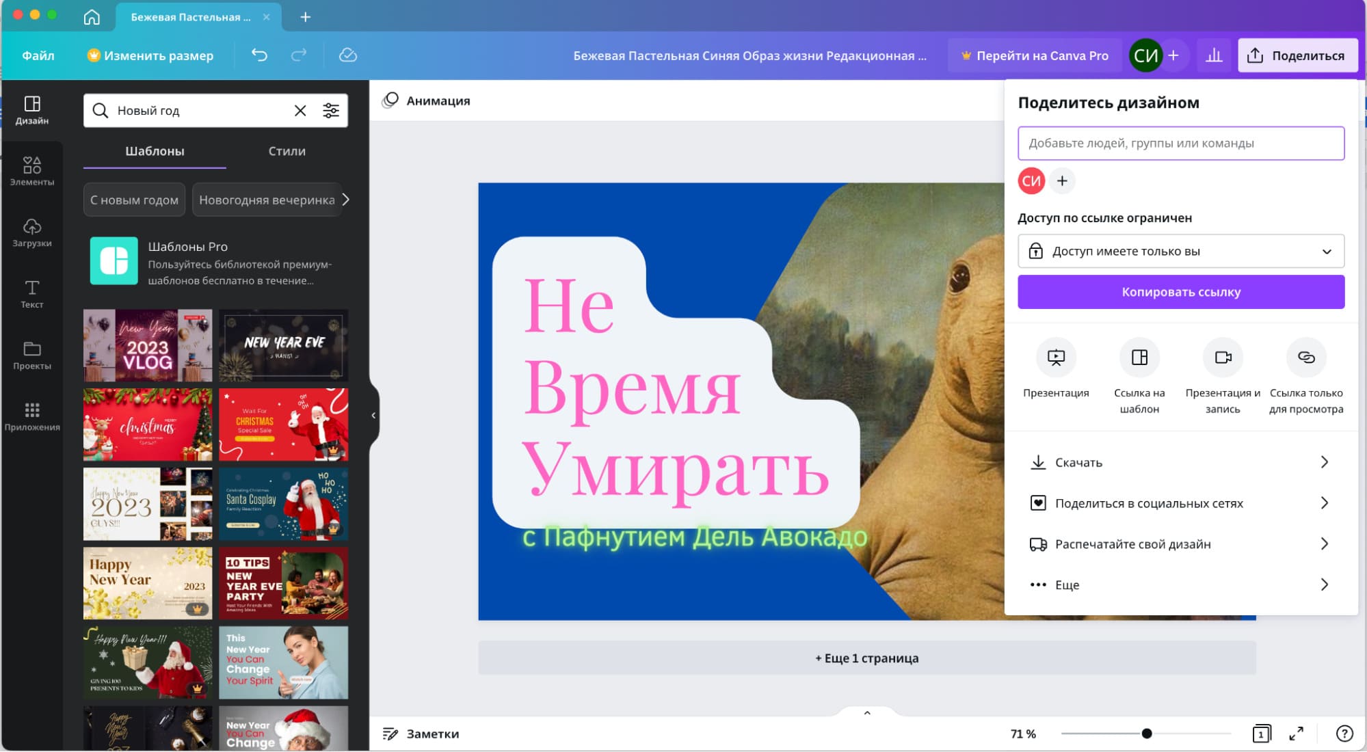Screen dimensions: 1367x752
Task: Click the redo arrow
Action: pyautogui.click(x=299, y=55)
